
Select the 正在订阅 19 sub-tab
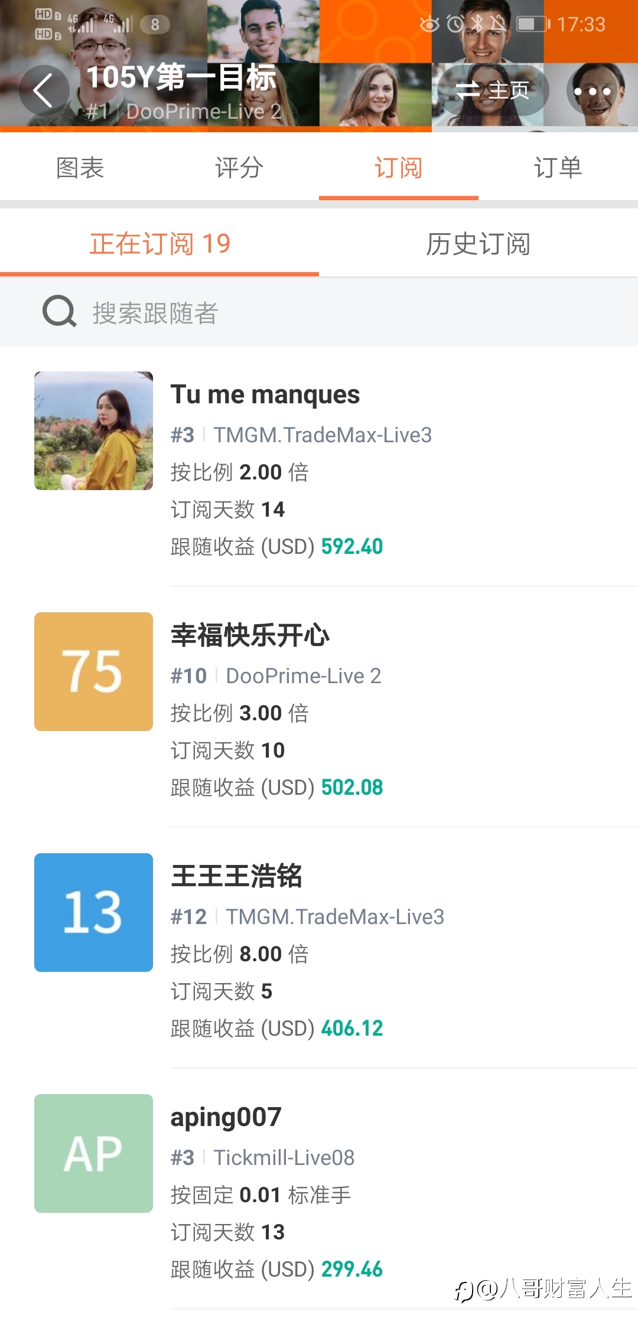159,243
